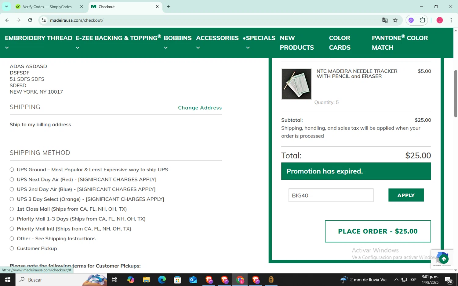
Task: Open Microsoft Edge from the taskbar
Action: 162,280
